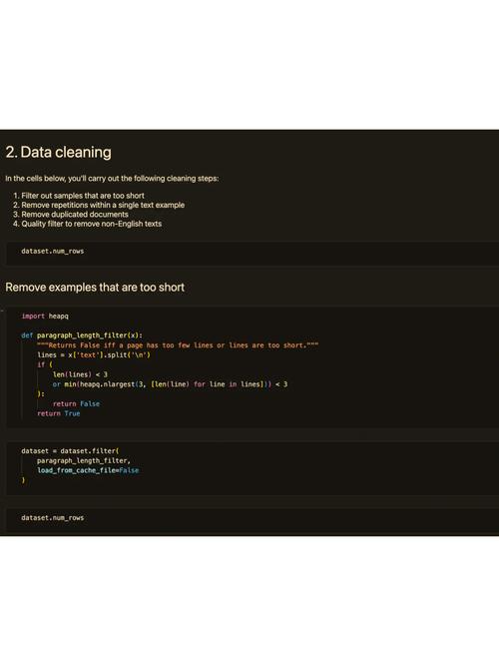This screenshot has width=499, height=652.
Task: Click the "len(lines) < 3" condition line
Action: [80, 374]
